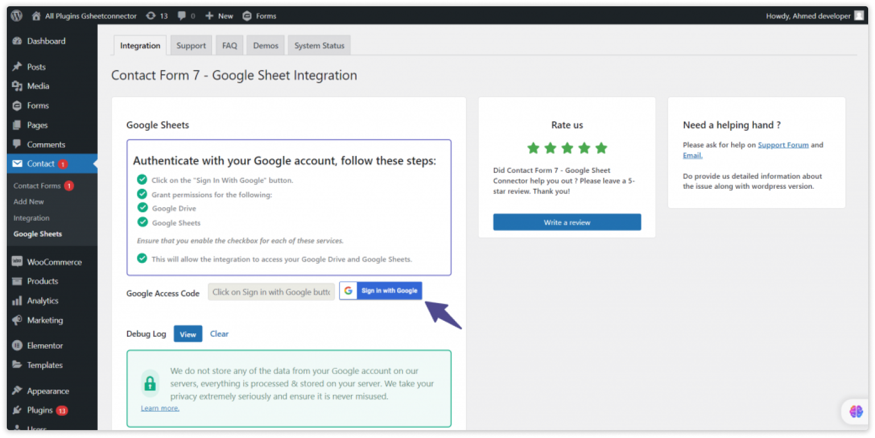Click the View debug log button
The width and height of the screenshot is (875, 438).
[188, 334]
